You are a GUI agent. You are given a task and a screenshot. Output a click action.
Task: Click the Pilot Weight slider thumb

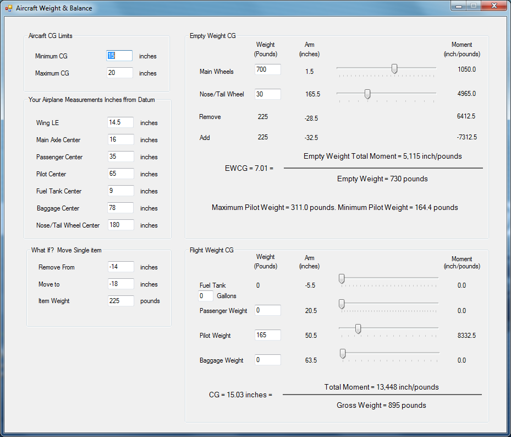358,329
